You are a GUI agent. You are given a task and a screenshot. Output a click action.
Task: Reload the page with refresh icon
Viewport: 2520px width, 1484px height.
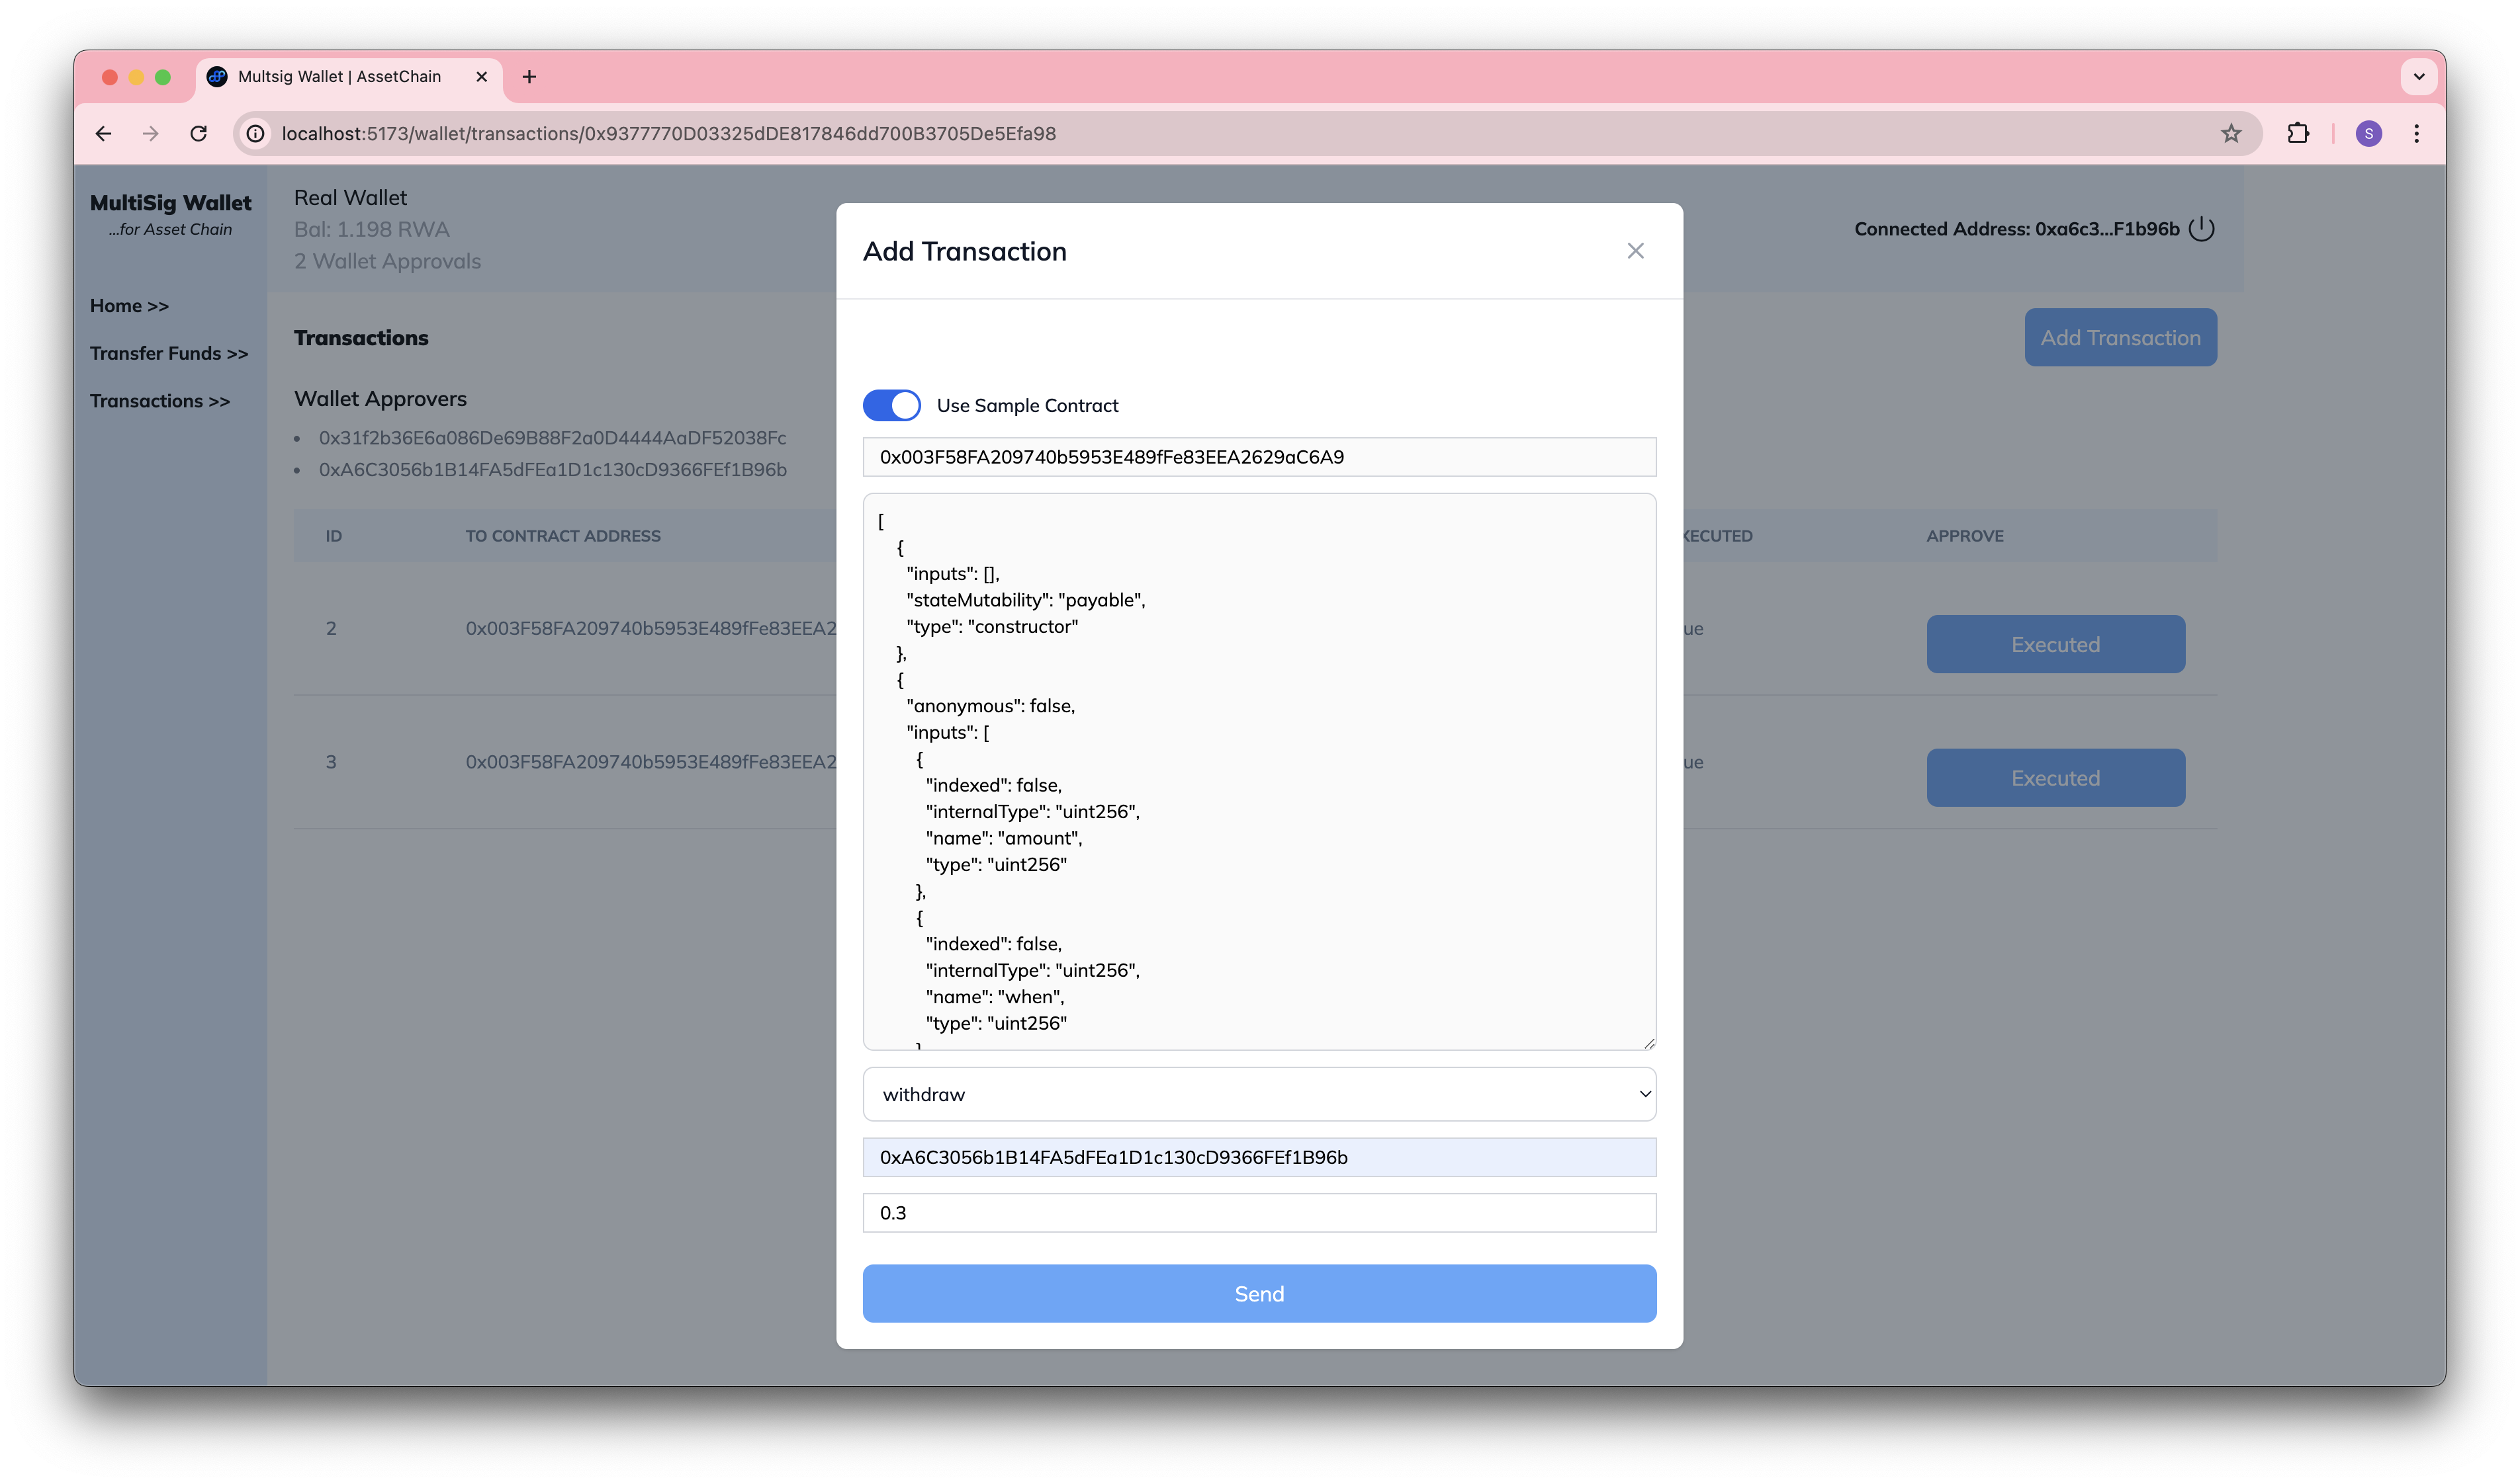click(x=199, y=134)
